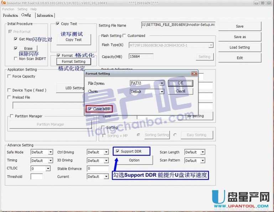Click the Load Setting button

(239, 47)
